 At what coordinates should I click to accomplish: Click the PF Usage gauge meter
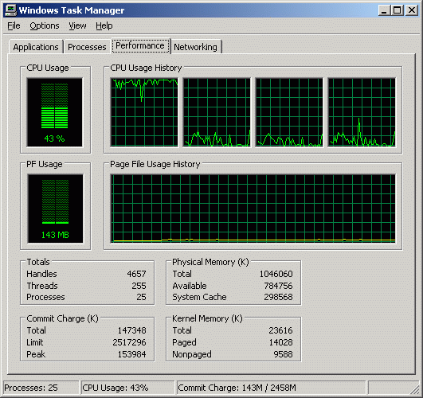click(x=55, y=209)
